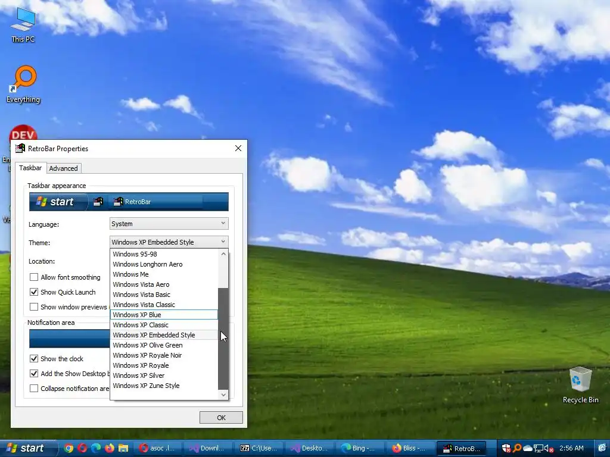610x457 pixels.
Task: Open File Explorer from Quick Launch
Action: click(123, 448)
